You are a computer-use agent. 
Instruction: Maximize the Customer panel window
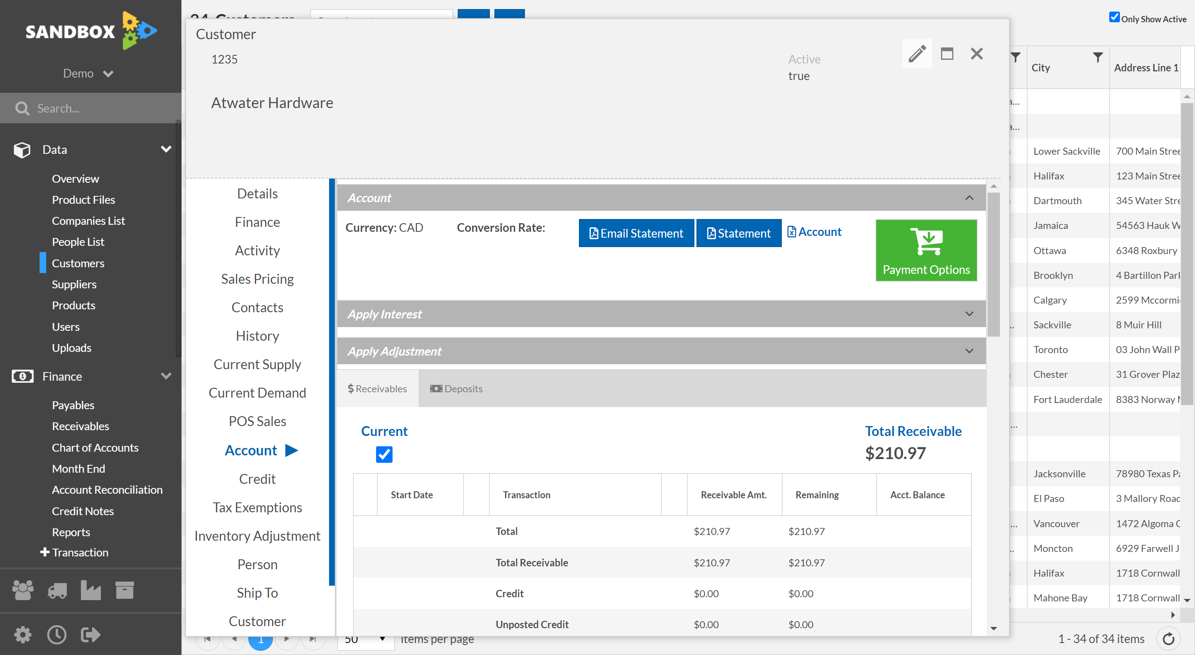[x=947, y=54]
